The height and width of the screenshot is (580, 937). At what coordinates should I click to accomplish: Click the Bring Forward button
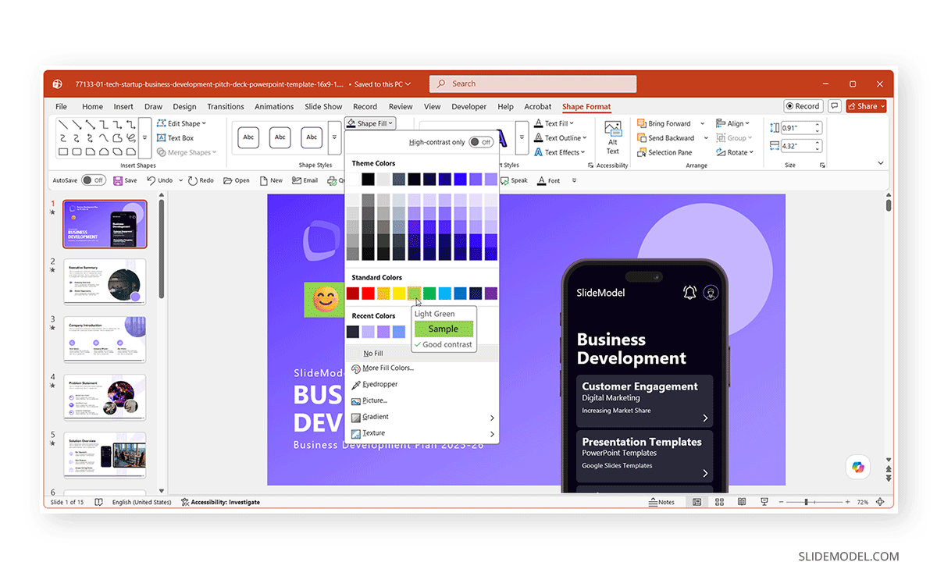(664, 123)
